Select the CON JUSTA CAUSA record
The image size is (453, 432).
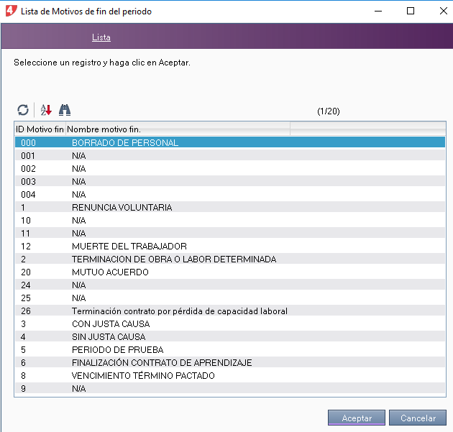(x=111, y=324)
